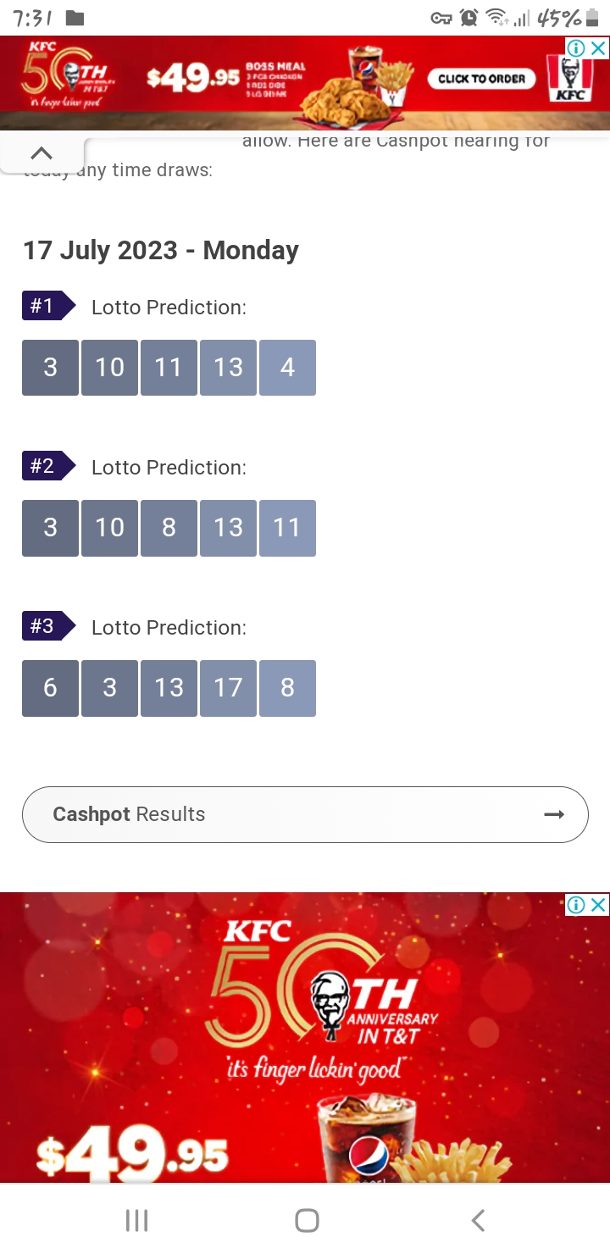Collapse using the up chevron tab
This screenshot has height=1254, width=610.
coord(42,153)
